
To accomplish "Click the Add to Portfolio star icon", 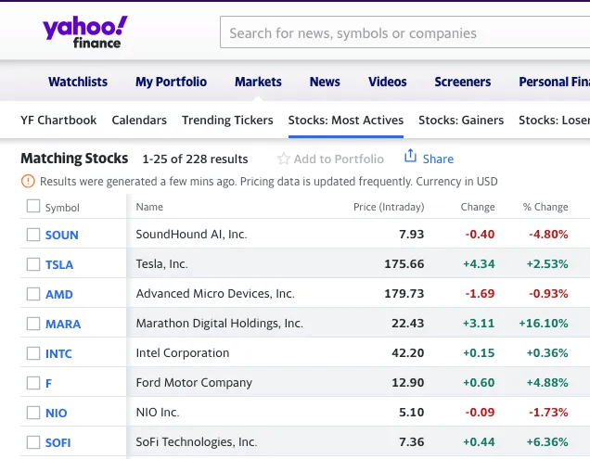I will [284, 159].
